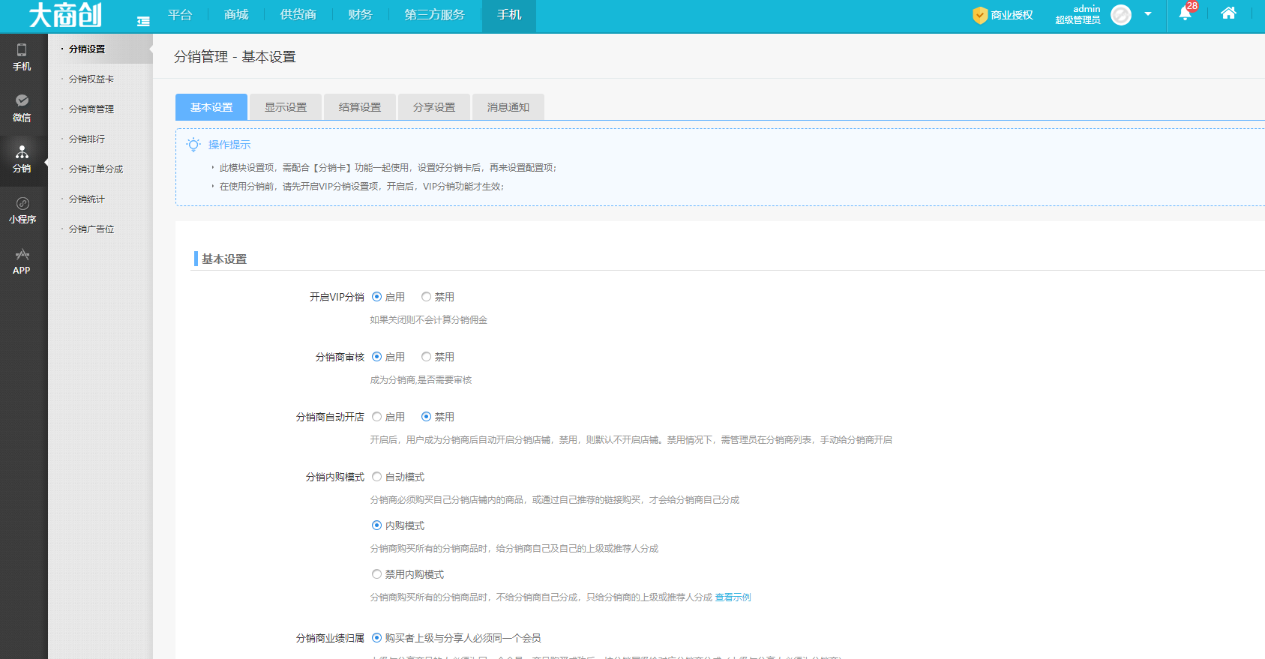The height and width of the screenshot is (659, 1265).
Task: Select 启用 for 分销商审核
Action: pos(377,357)
